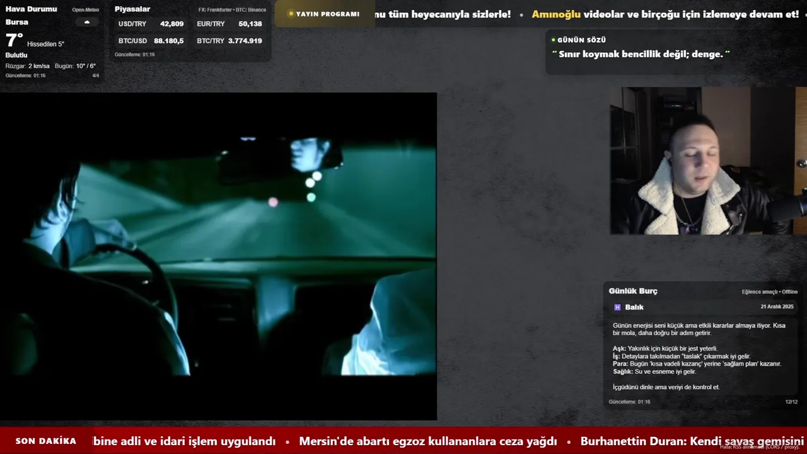Viewport: 807px width, 454px height.
Task: Open the Yayın Programı button
Action: coord(323,14)
